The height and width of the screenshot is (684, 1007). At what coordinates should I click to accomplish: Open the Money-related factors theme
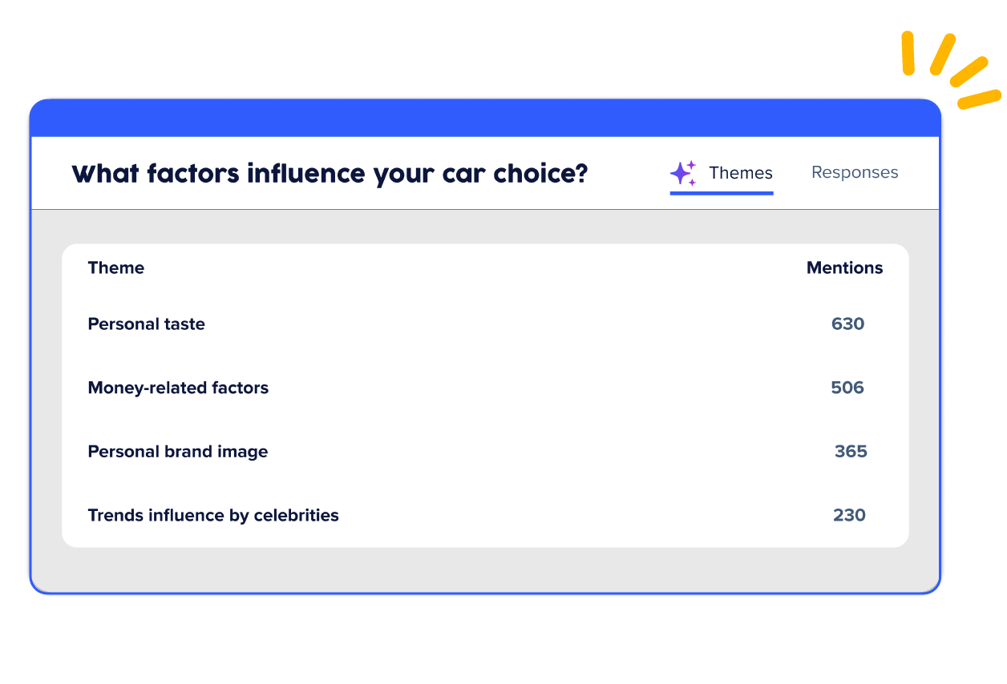178,388
